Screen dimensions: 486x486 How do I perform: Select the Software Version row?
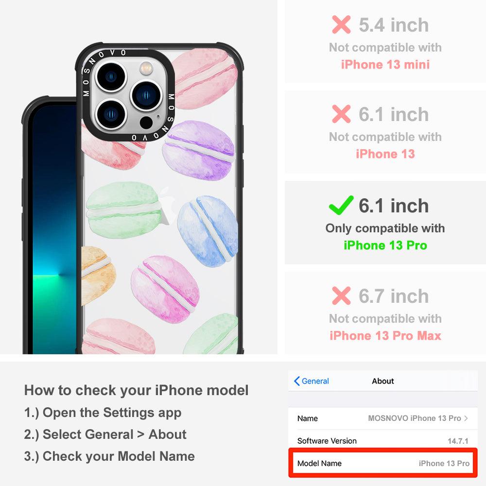click(383, 441)
